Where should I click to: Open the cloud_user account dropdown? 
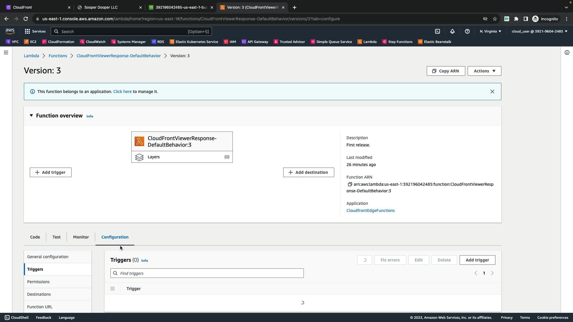pos(539,31)
